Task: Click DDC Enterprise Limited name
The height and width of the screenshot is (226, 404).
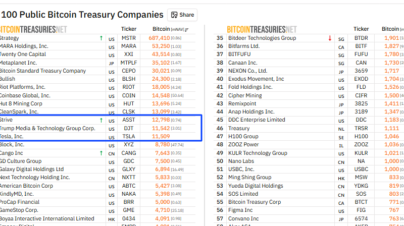Action: 257,120
